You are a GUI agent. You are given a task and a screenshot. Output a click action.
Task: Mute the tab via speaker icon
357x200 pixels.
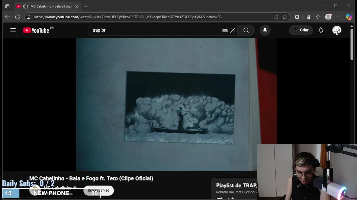coord(25,6)
